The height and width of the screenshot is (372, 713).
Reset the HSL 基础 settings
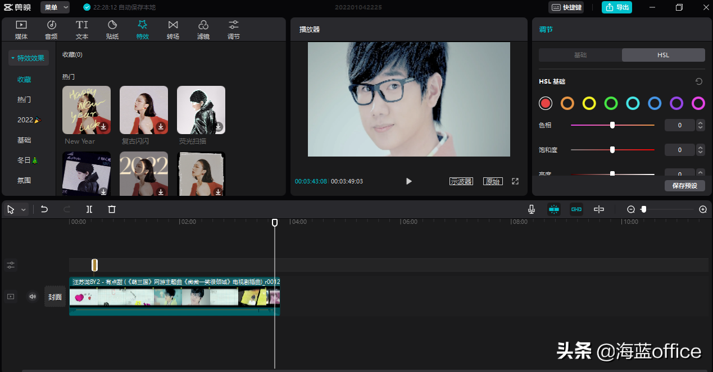coord(699,81)
